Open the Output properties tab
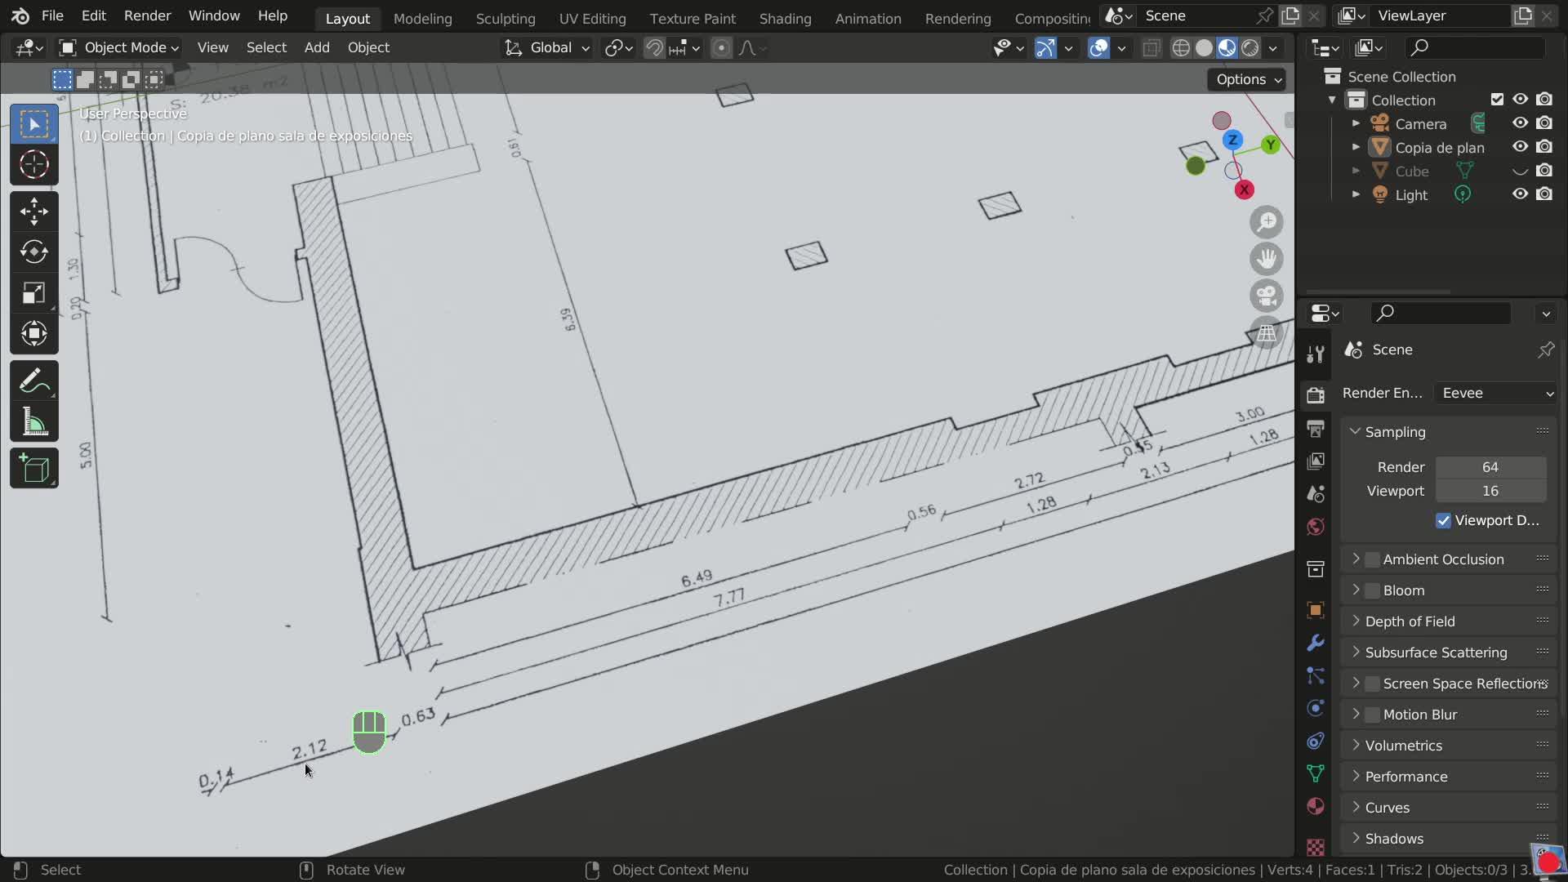Image resolution: width=1568 pixels, height=882 pixels. click(1315, 428)
